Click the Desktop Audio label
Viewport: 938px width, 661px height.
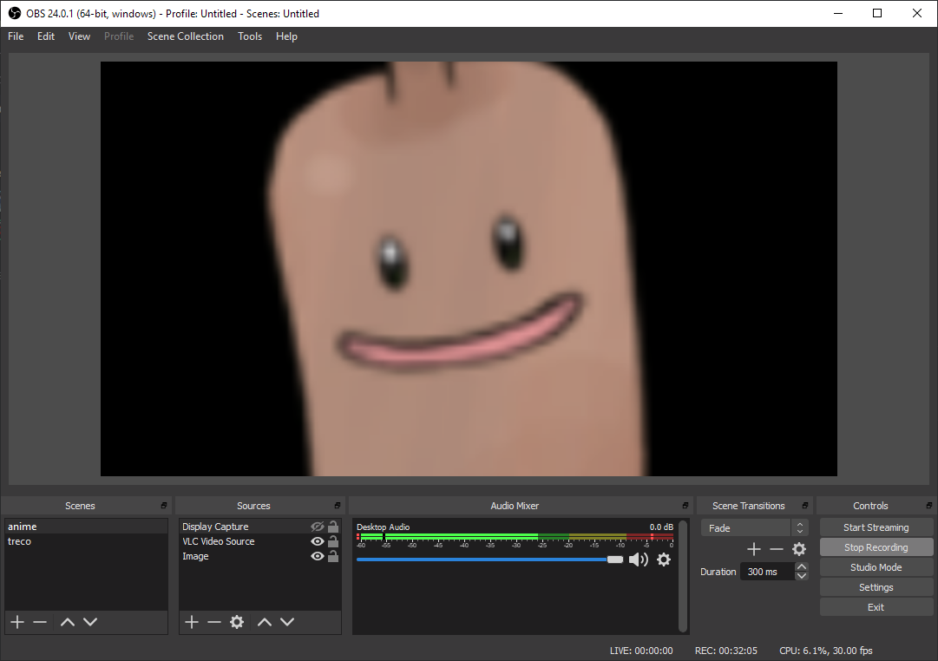[x=383, y=527]
